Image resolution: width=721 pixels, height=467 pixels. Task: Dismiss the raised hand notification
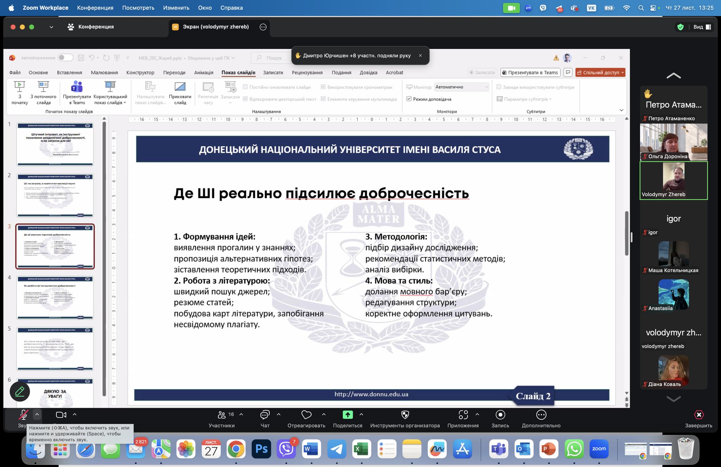420,56
